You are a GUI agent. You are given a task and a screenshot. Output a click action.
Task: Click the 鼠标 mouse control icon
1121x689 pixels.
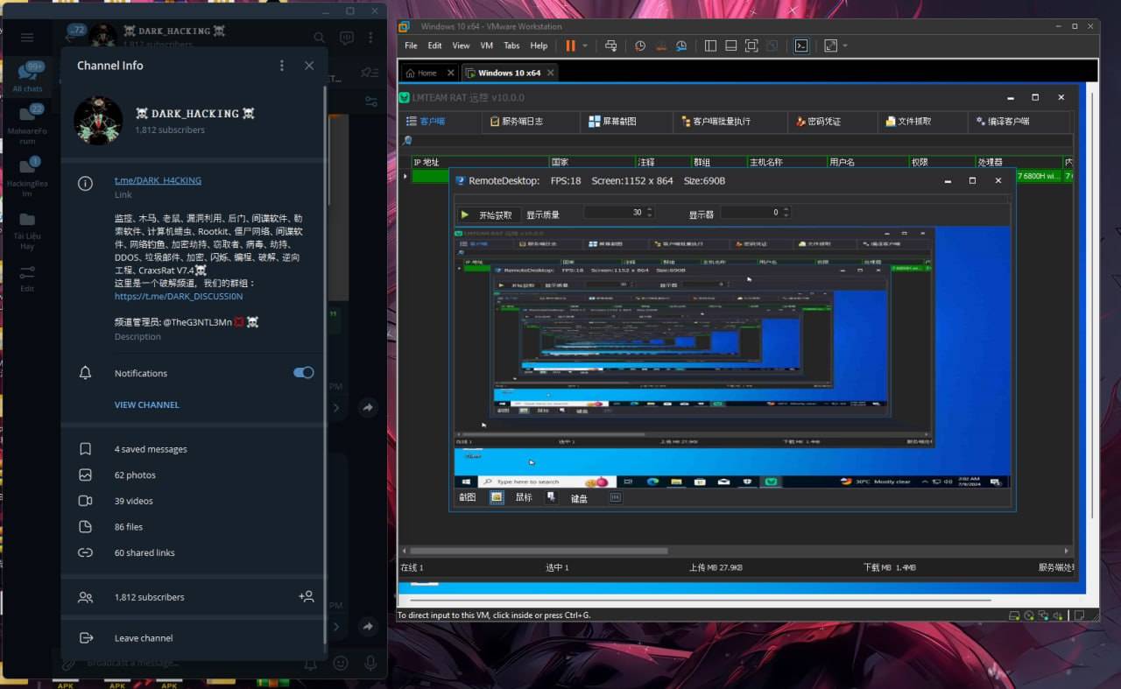(x=551, y=497)
